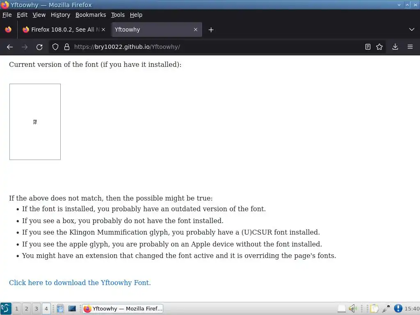Screen dimensions: 420x315
Task: Open the volume control tray icon
Action: (x=353, y=308)
